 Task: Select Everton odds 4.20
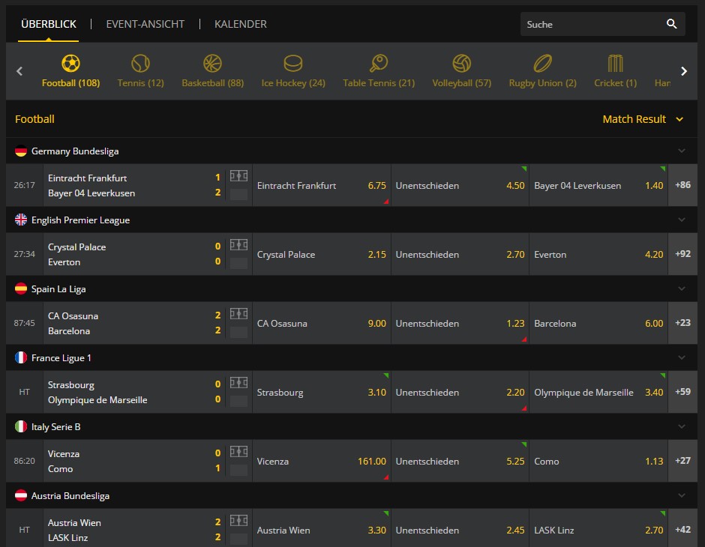pos(598,254)
